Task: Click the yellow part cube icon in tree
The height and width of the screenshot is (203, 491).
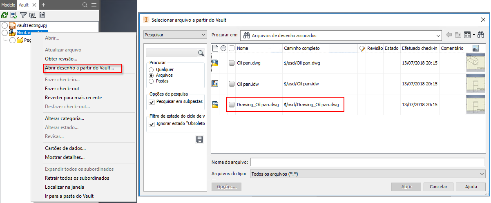Action: click(x=20, y=40)
